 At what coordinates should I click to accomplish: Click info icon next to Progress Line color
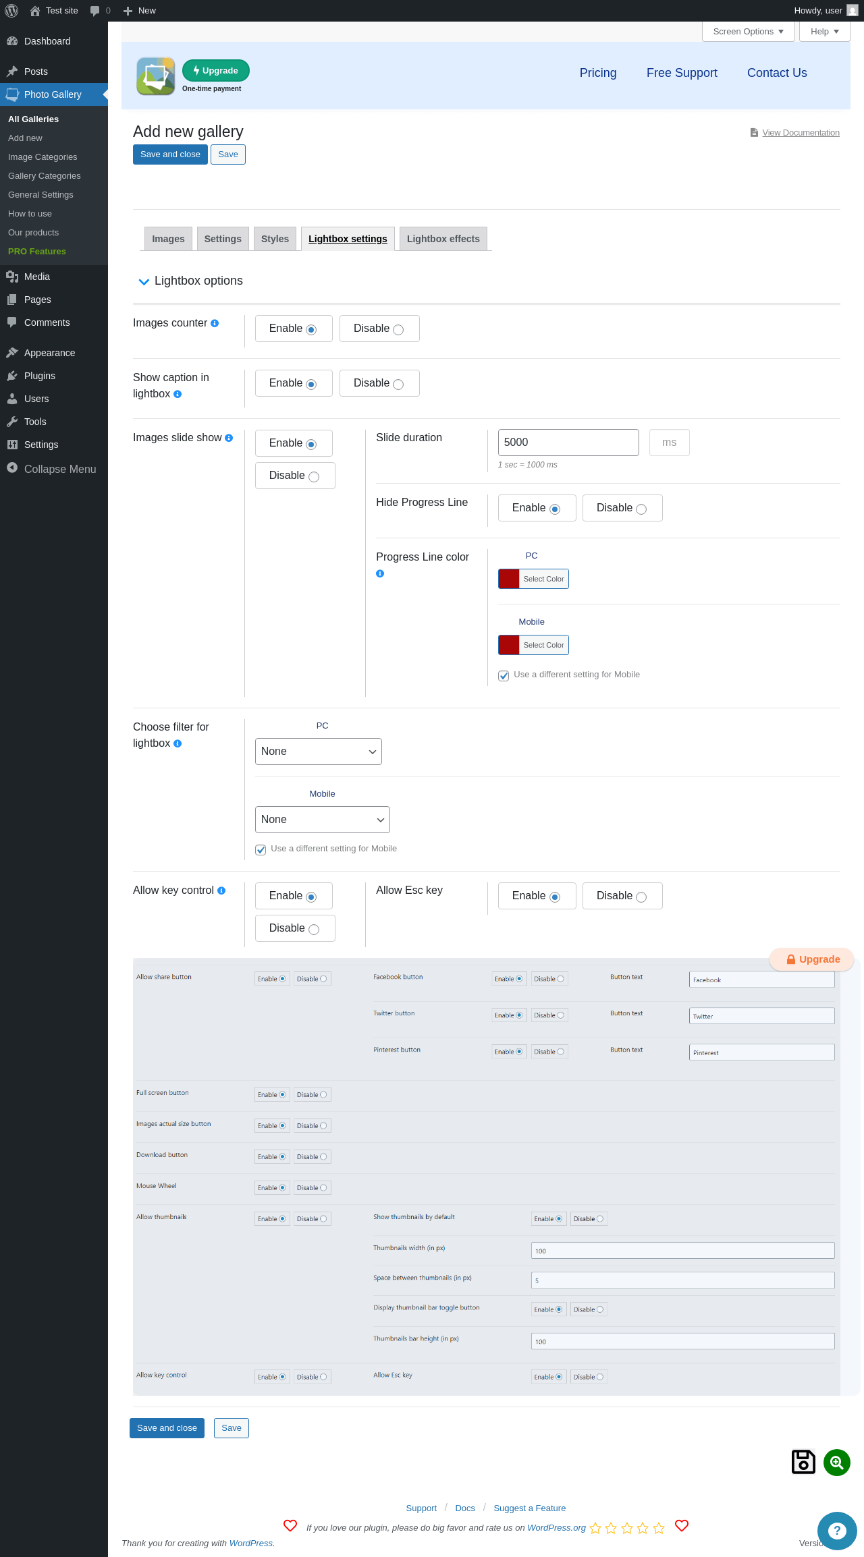tap(380, 573)
